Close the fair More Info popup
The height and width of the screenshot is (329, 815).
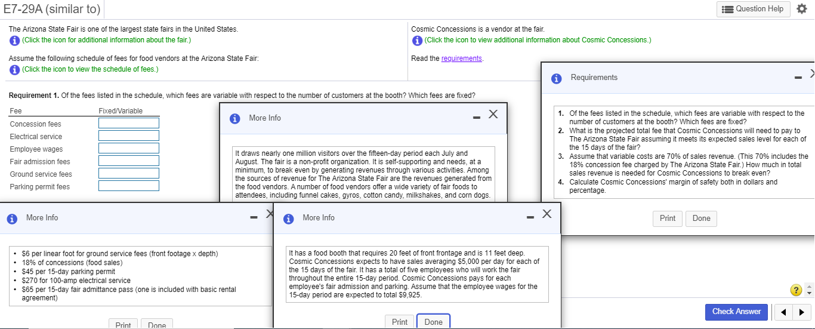pyautogui.click(x=493, y=115)
